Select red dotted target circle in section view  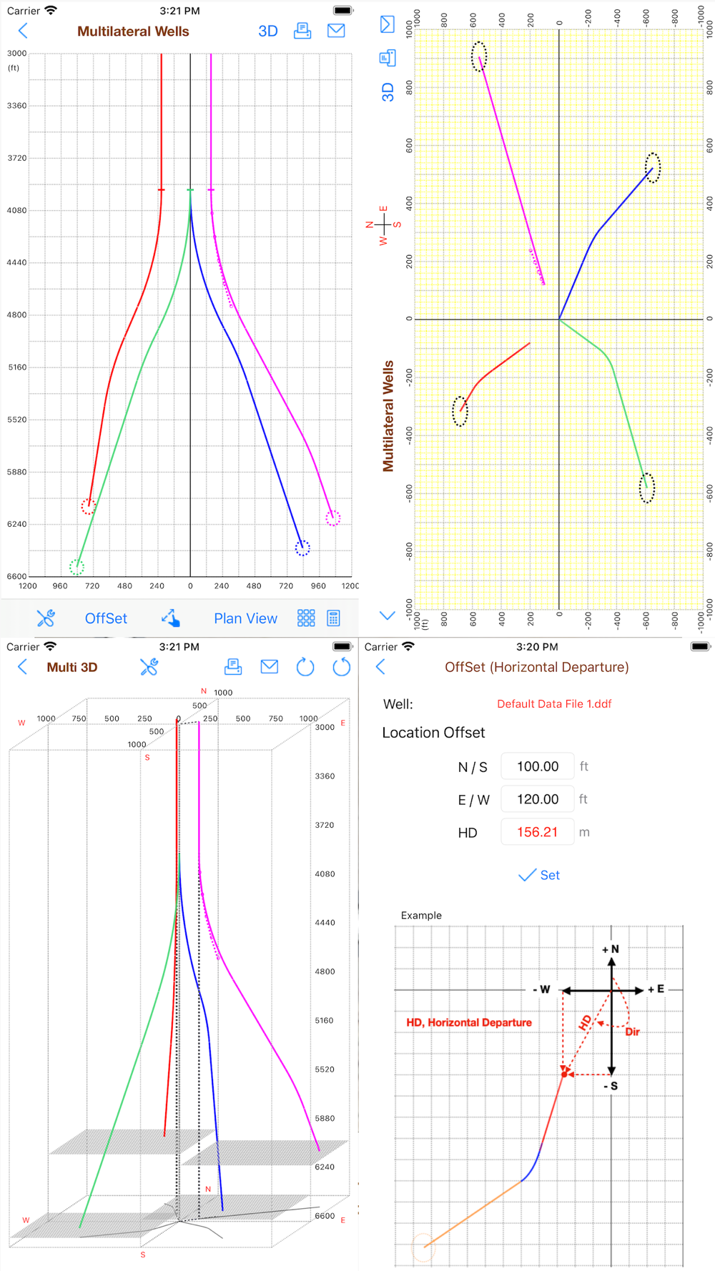click(88, 506)
